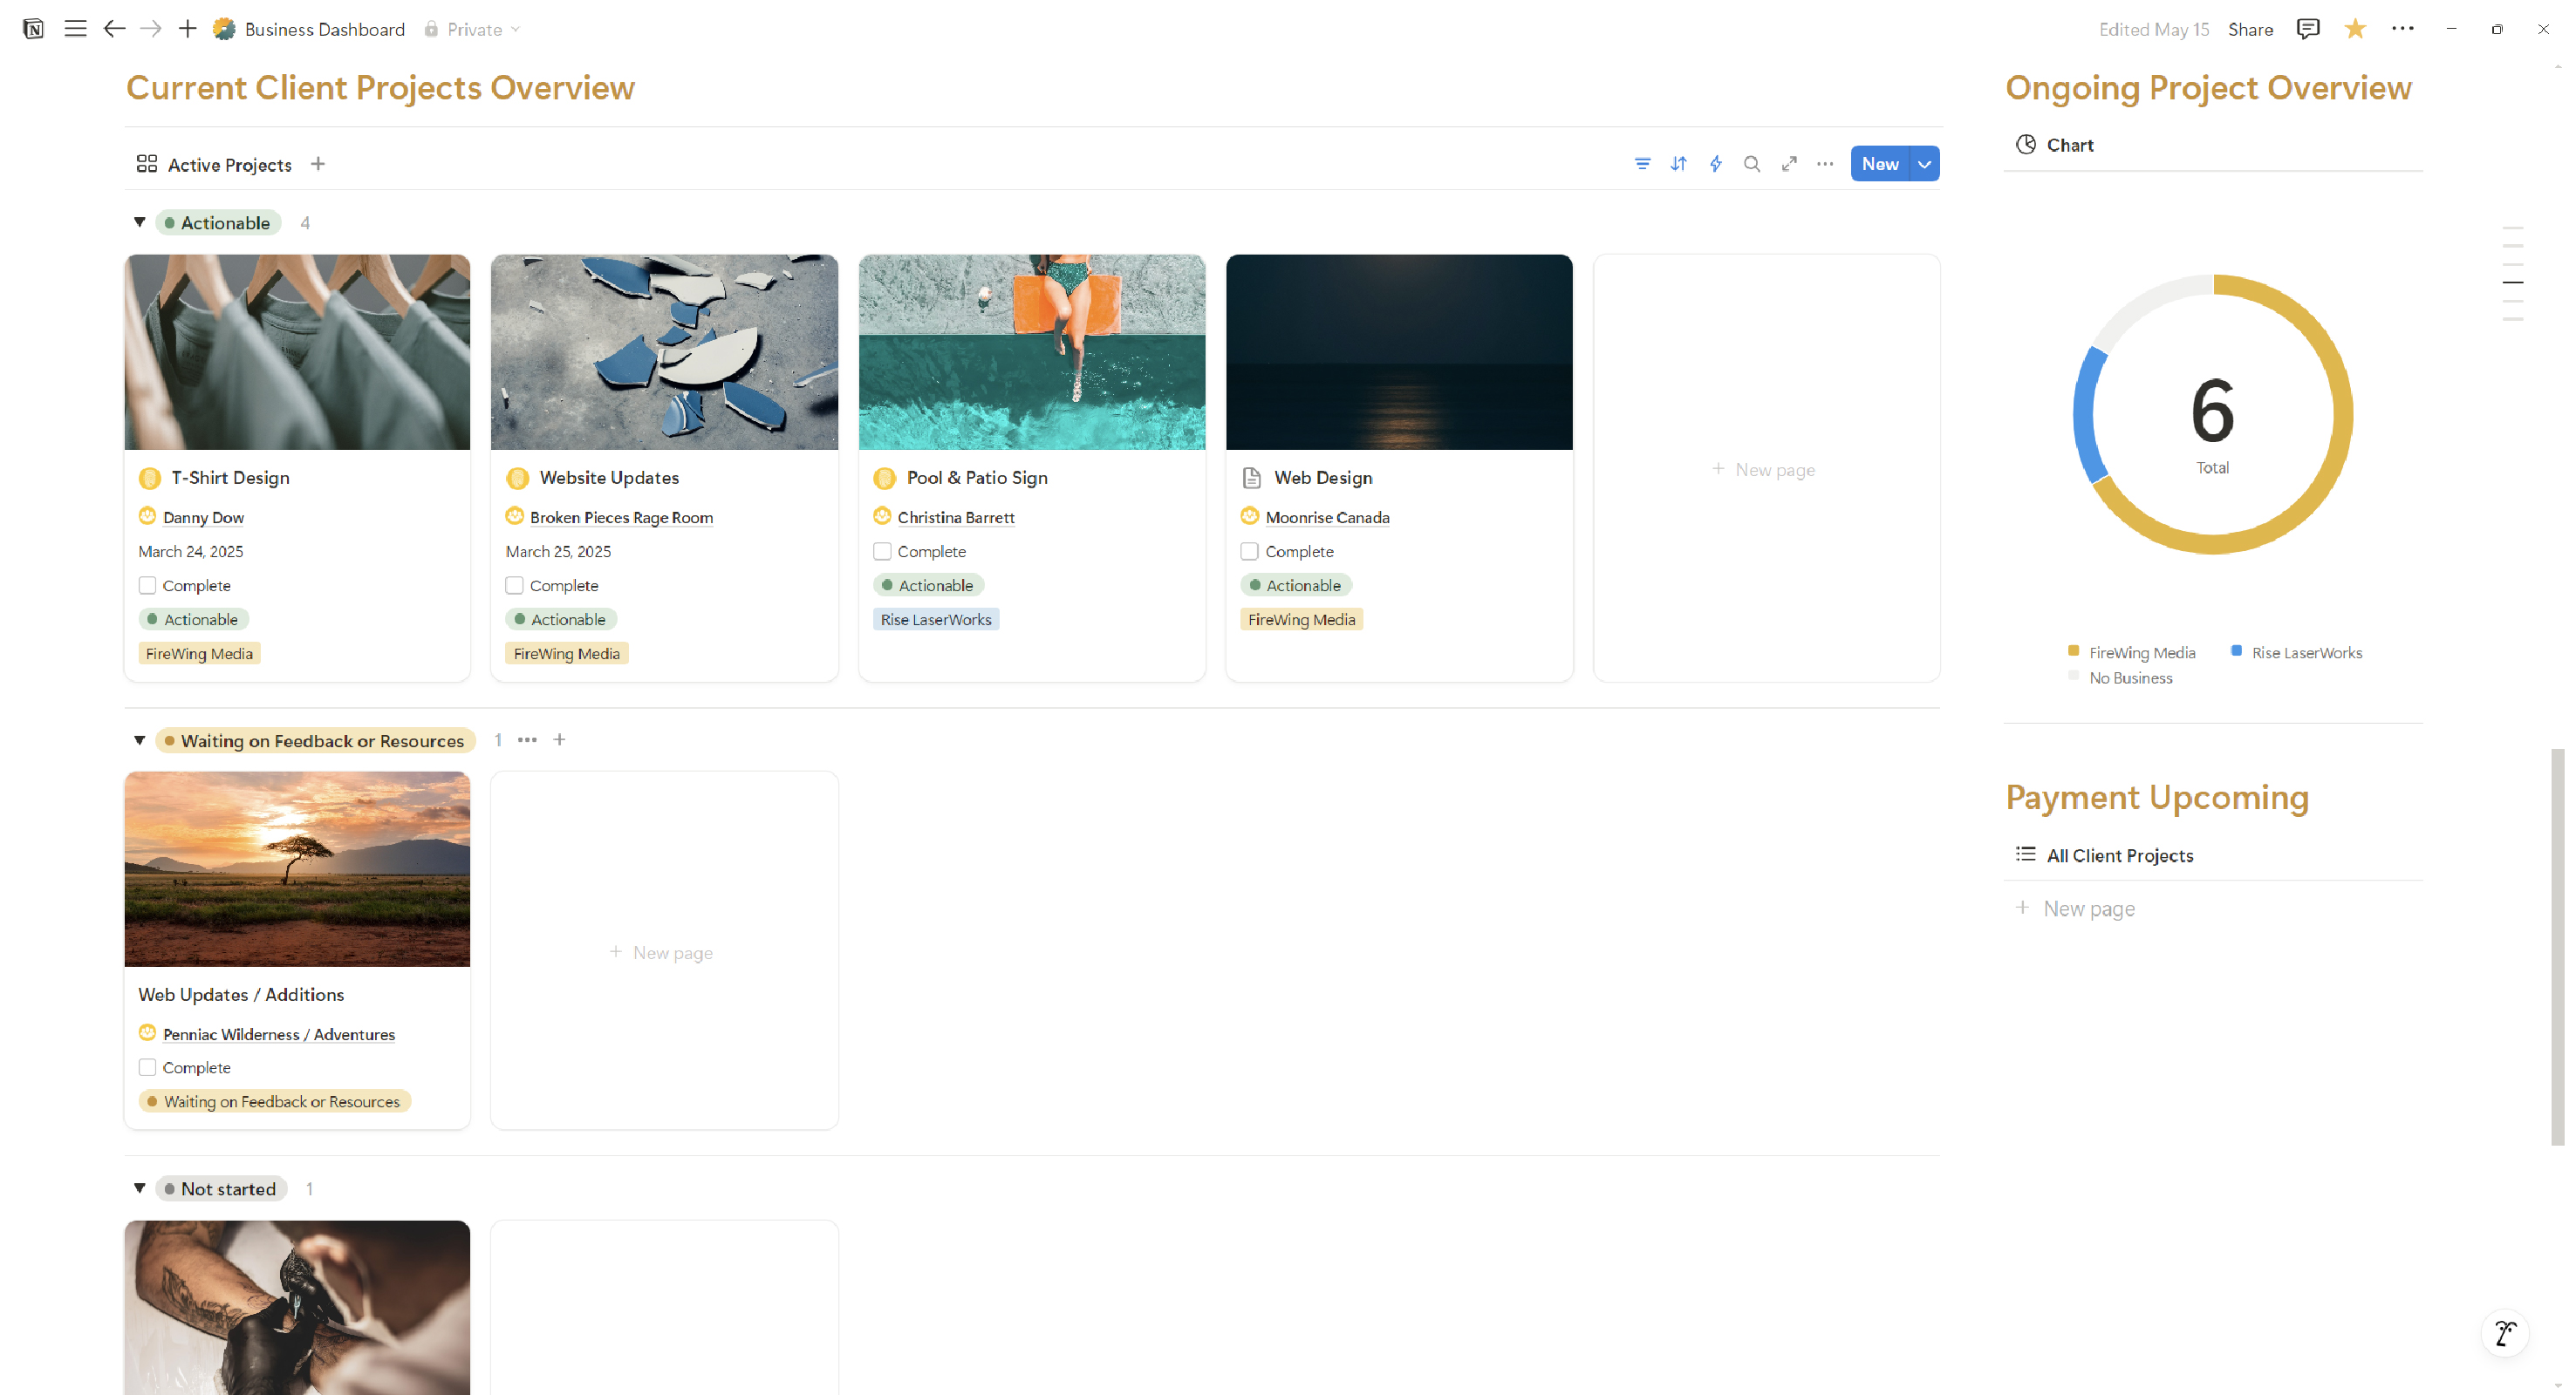Check the Complete box on Pool & Patio Sign

click(882, 552)
